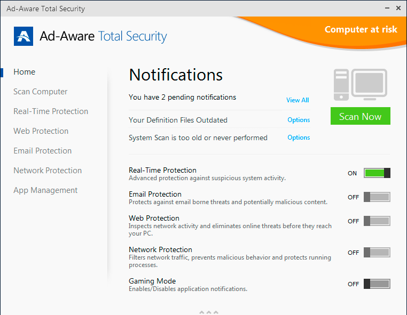Select Network Protection in the sidebar
The width and height of the screenshot is (407, 315).
tap(48, 171)
